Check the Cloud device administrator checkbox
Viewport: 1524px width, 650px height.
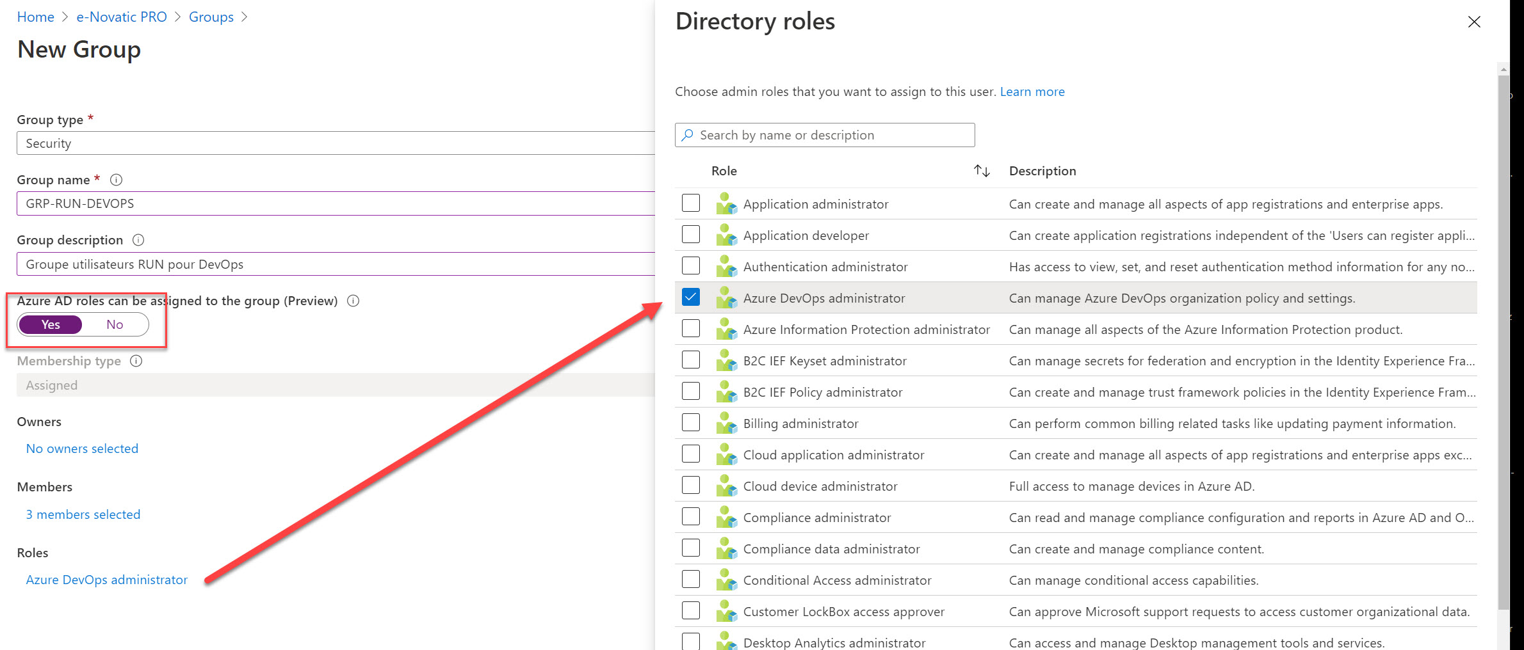691,485
